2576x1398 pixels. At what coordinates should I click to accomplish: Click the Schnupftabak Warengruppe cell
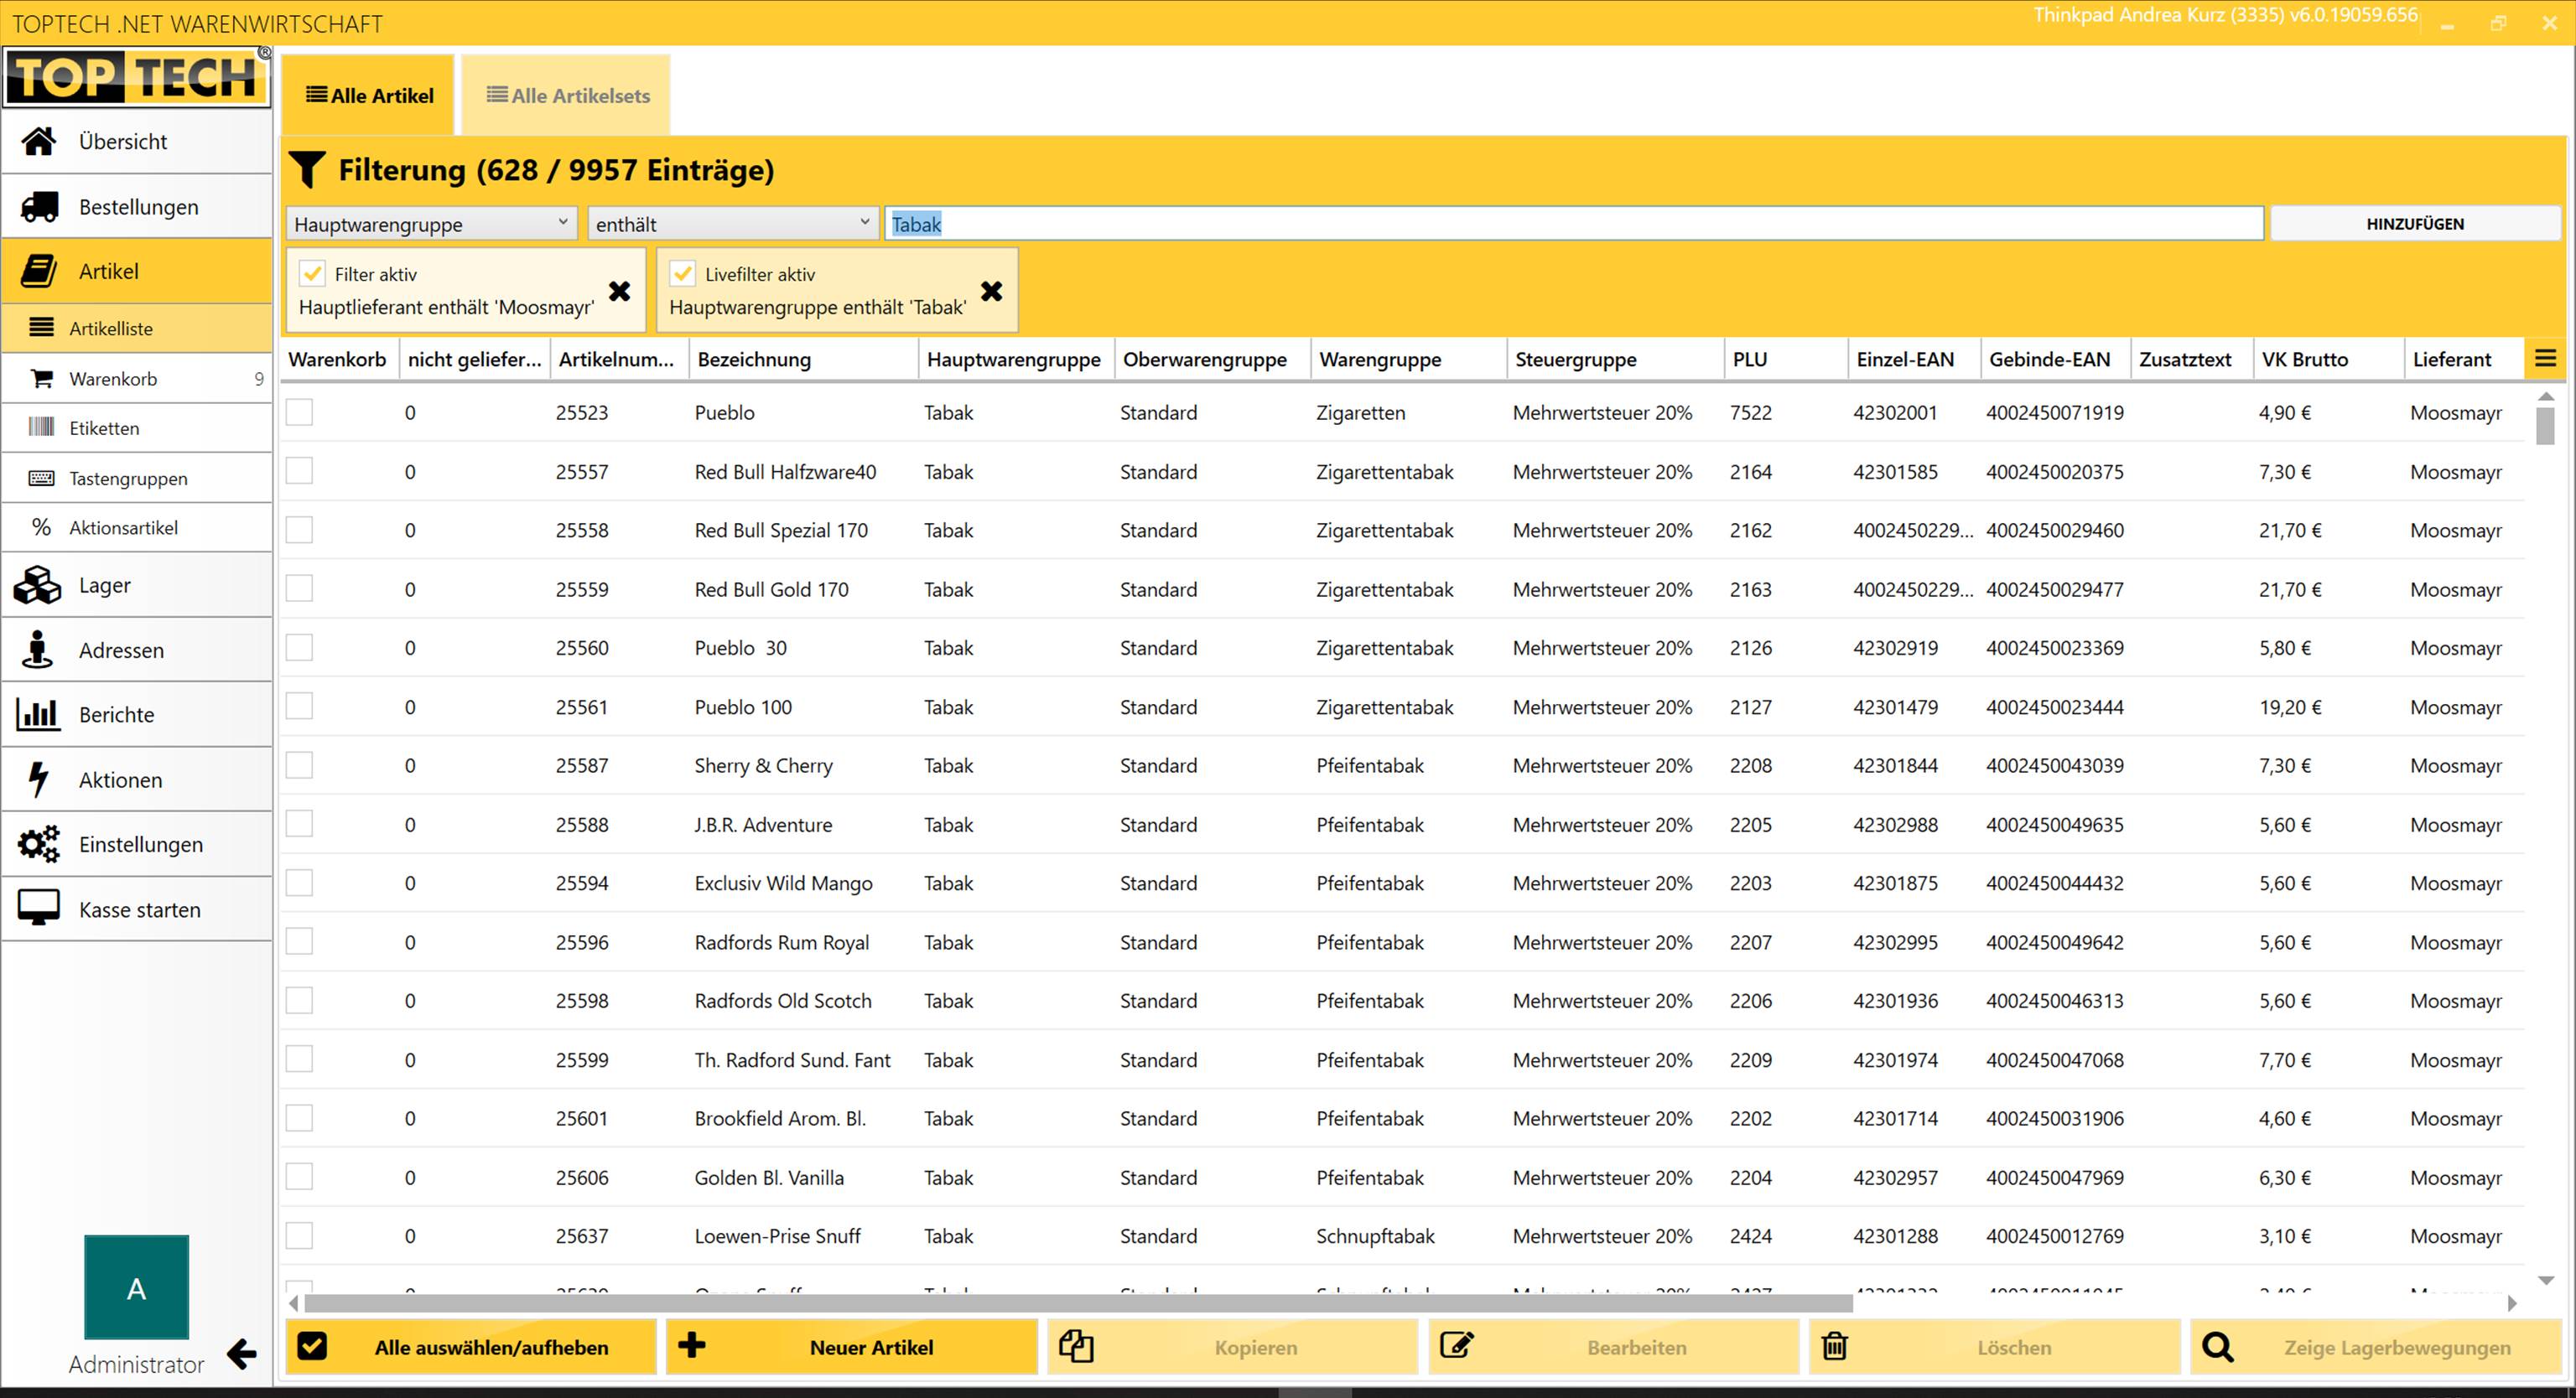[1375, 1236]
